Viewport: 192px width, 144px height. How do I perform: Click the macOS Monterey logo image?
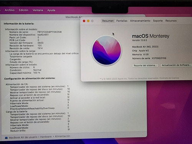(x=107, y=50)
